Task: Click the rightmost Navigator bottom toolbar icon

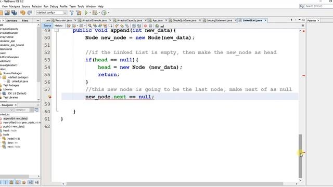Action: [x=37, y=182]
